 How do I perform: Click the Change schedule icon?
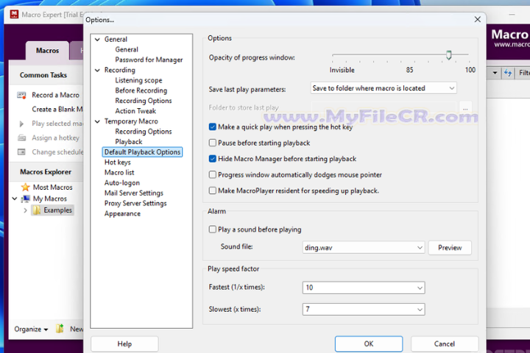pos(21,152)
